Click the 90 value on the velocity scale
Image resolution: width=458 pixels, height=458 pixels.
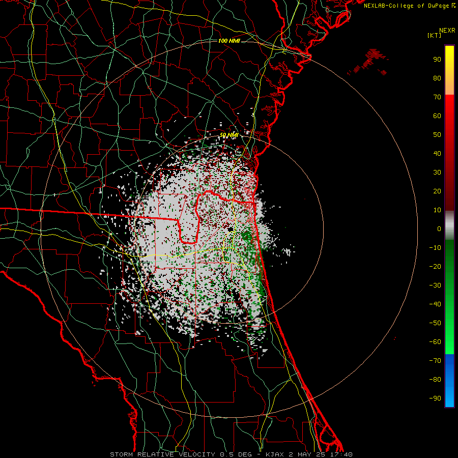437,60
